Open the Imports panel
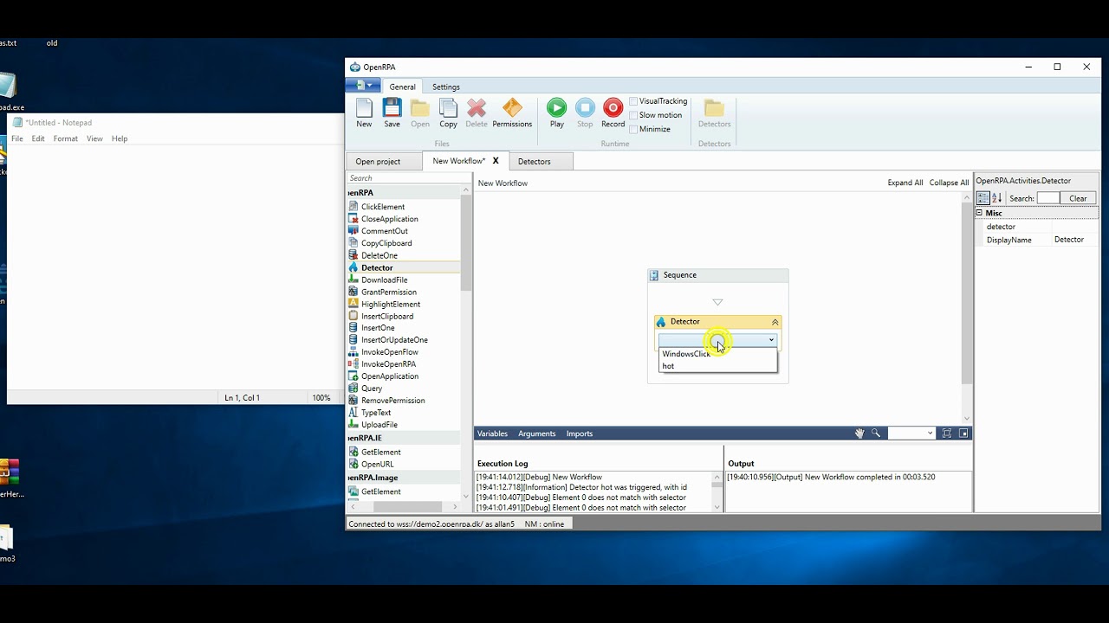The image size is (1109, 623). [x=580, y=434]
